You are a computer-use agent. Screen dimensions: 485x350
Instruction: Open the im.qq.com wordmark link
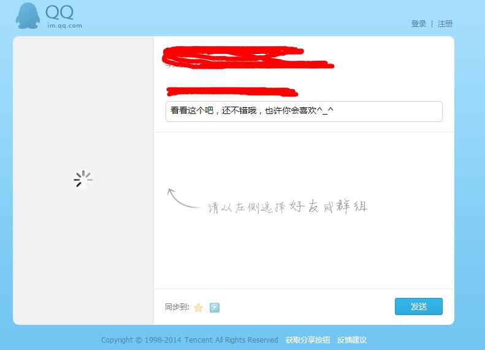(64, 26)
